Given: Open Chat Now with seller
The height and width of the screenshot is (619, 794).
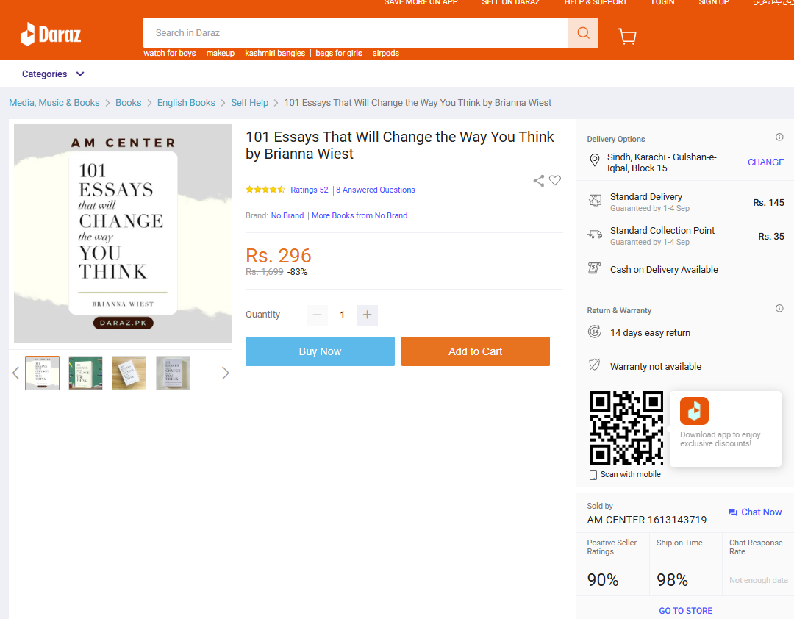Looking at the screenshot, I should 755,512.
